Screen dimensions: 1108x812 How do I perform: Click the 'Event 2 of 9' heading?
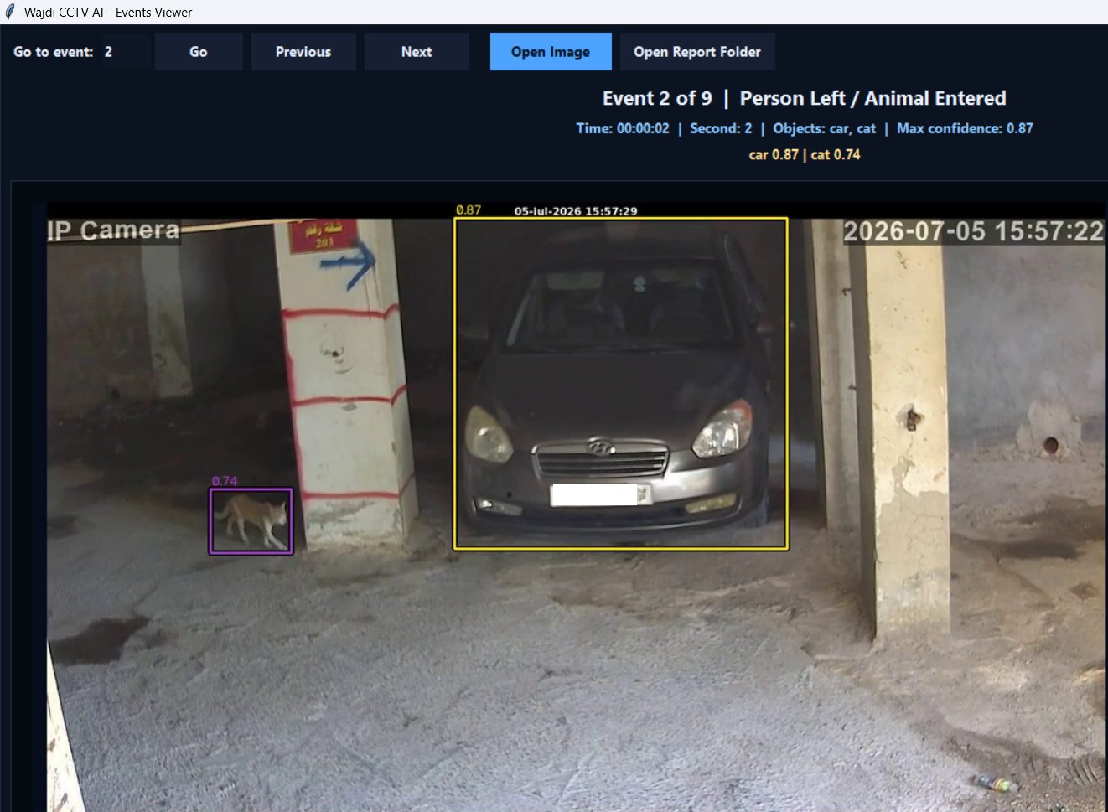[x=657, y=98]
